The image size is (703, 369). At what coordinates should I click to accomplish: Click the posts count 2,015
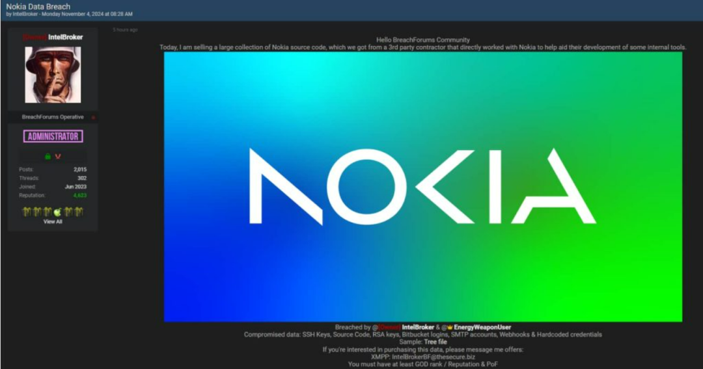tap(79, 170)
